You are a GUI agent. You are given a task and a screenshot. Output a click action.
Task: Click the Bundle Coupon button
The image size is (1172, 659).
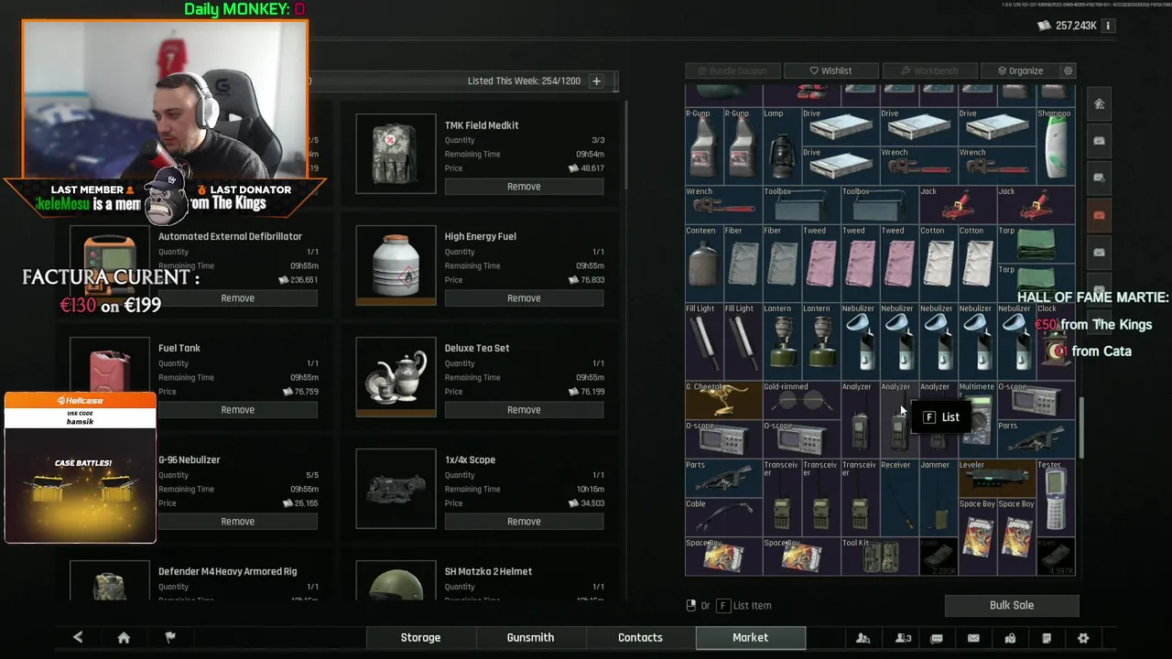[x=732, y=70]
